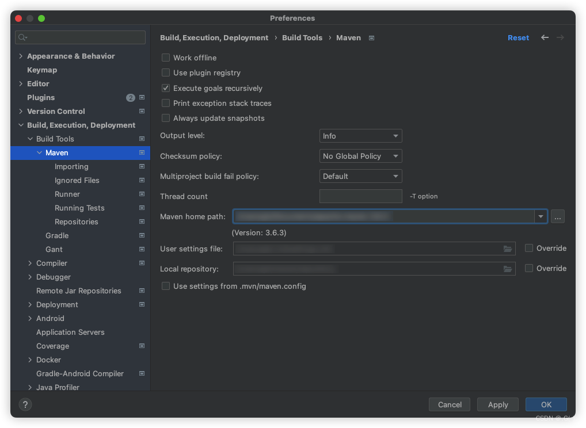Click the Cancel button
Viewport: 586px width, 428px height.
tap(450, 404)
